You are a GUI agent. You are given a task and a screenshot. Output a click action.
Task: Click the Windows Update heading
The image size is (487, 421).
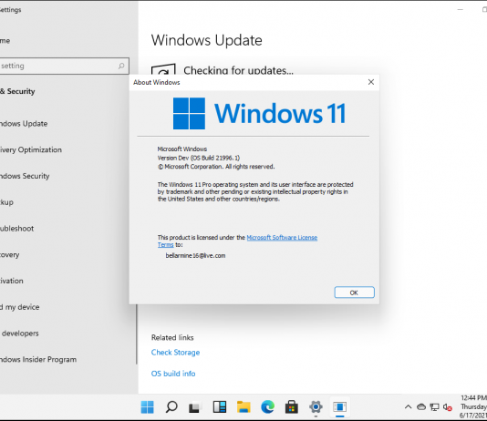click(206, 40)
